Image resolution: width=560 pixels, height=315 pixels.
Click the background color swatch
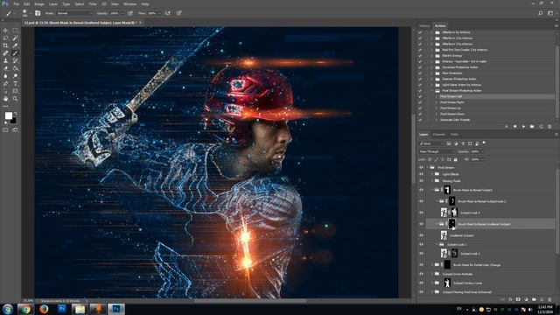(14, 121)
